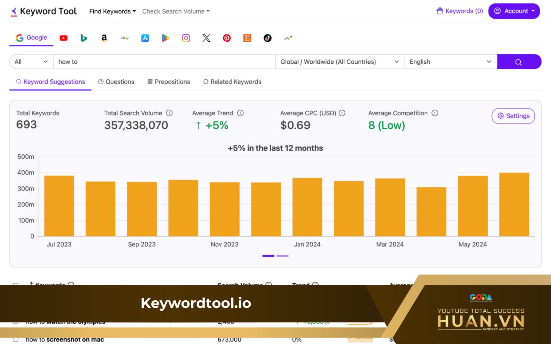Open the YouTube keyword source
The height and width of the screenshot is (344, 551).
click(63, 38)
